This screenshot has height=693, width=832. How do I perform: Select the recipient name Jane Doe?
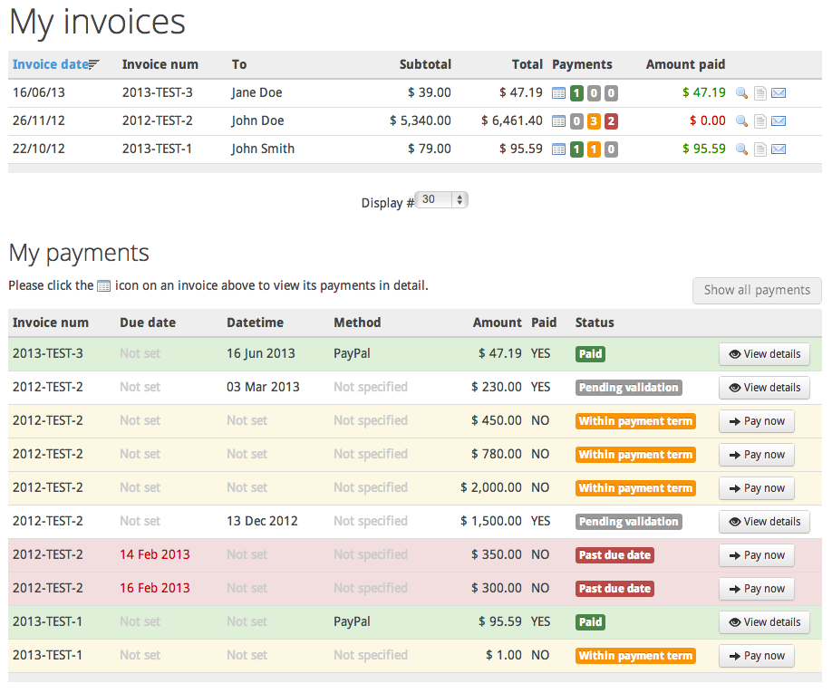click(x=256, y=92)
